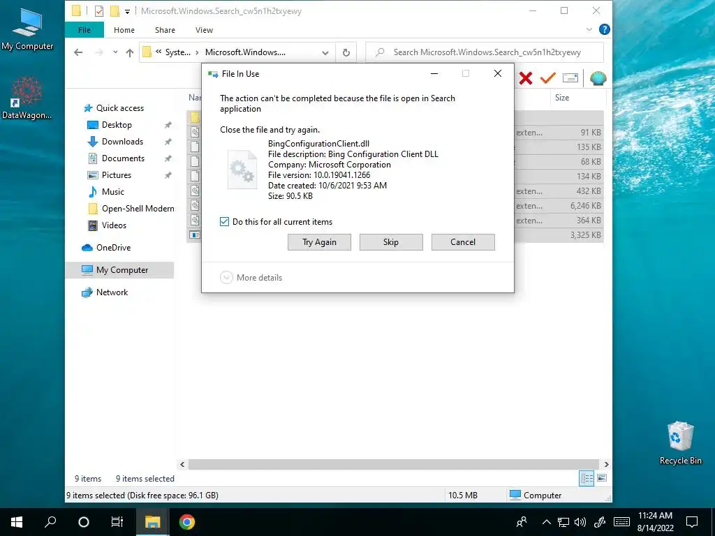
Task: Open recent locations dropdown arrow
Action: point(115,52)
